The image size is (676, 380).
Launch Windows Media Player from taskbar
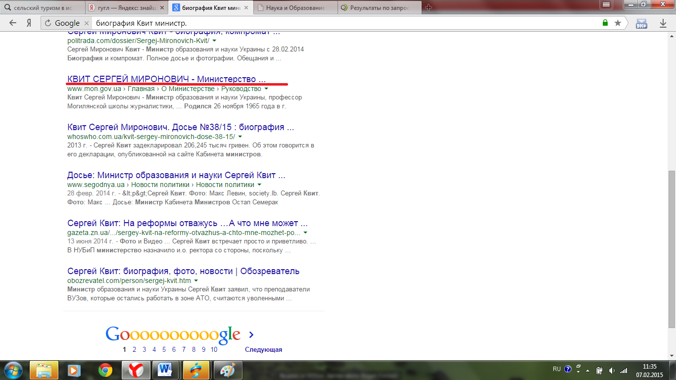[x=74, y=370]
